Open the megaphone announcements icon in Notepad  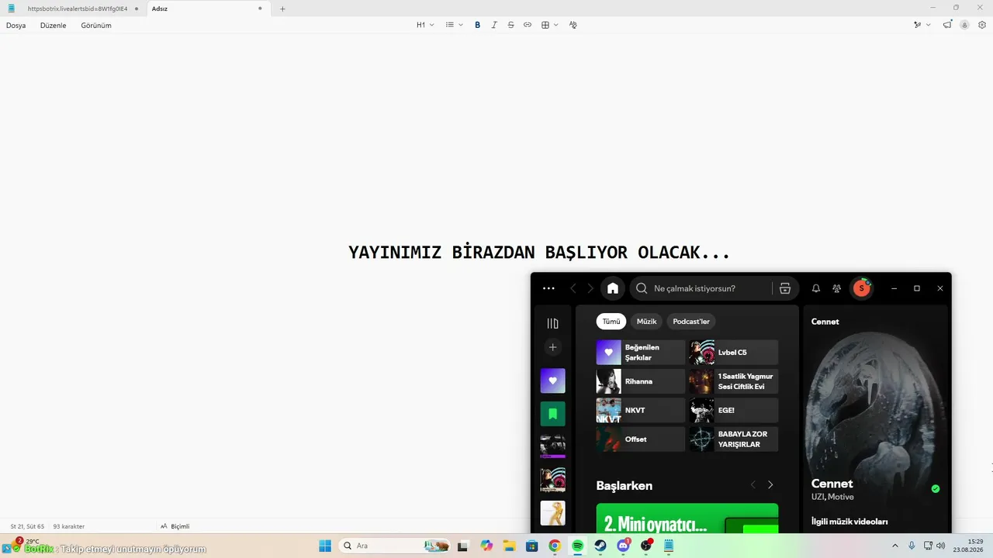947,25
